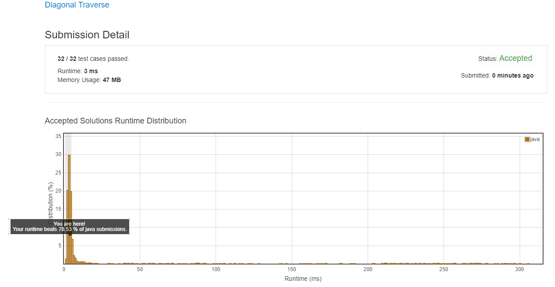Click the 'You are here!' tooltip
The width and height of the screenshot is (555, 287).
click(x=69, y=227)
